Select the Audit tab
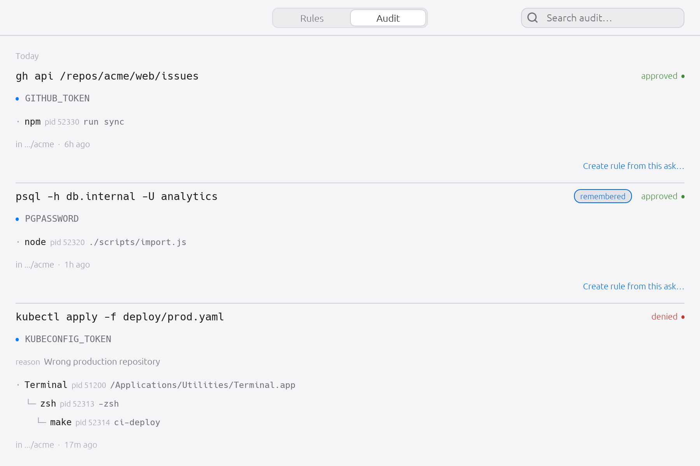700x466 pixels. coord(388,18)
